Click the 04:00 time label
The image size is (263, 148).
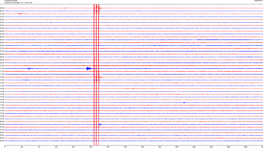(2, 31)
